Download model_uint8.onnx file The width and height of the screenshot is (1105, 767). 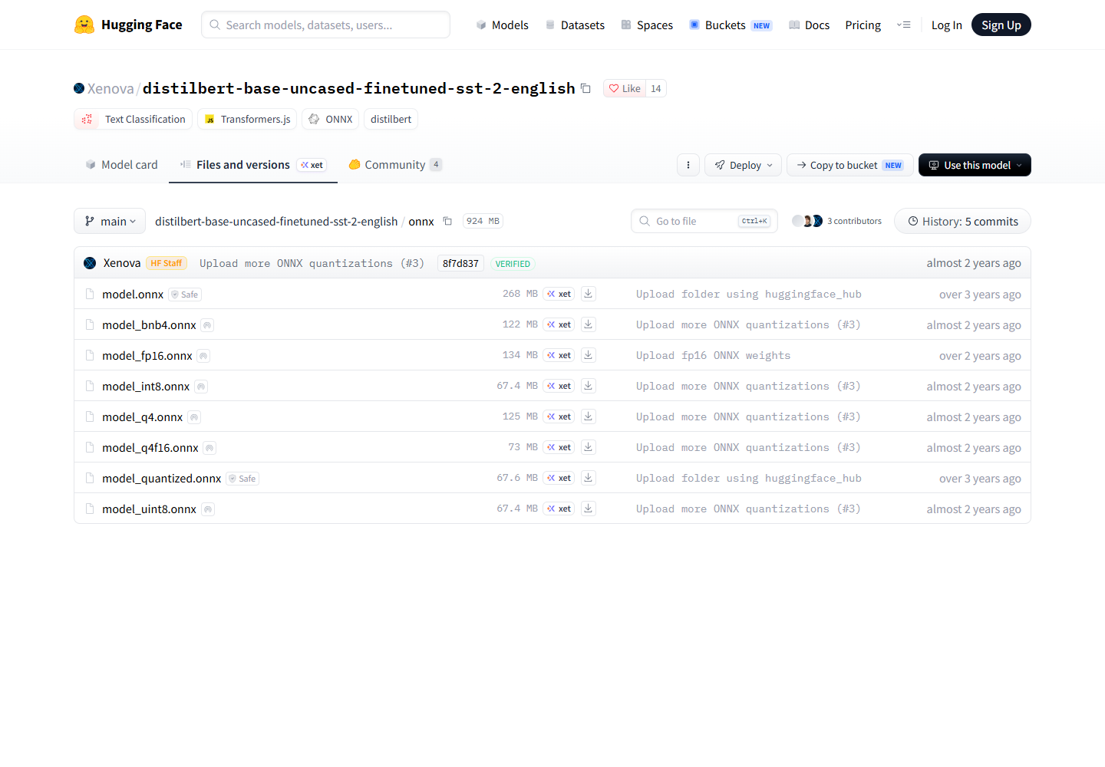pos(588,509)
